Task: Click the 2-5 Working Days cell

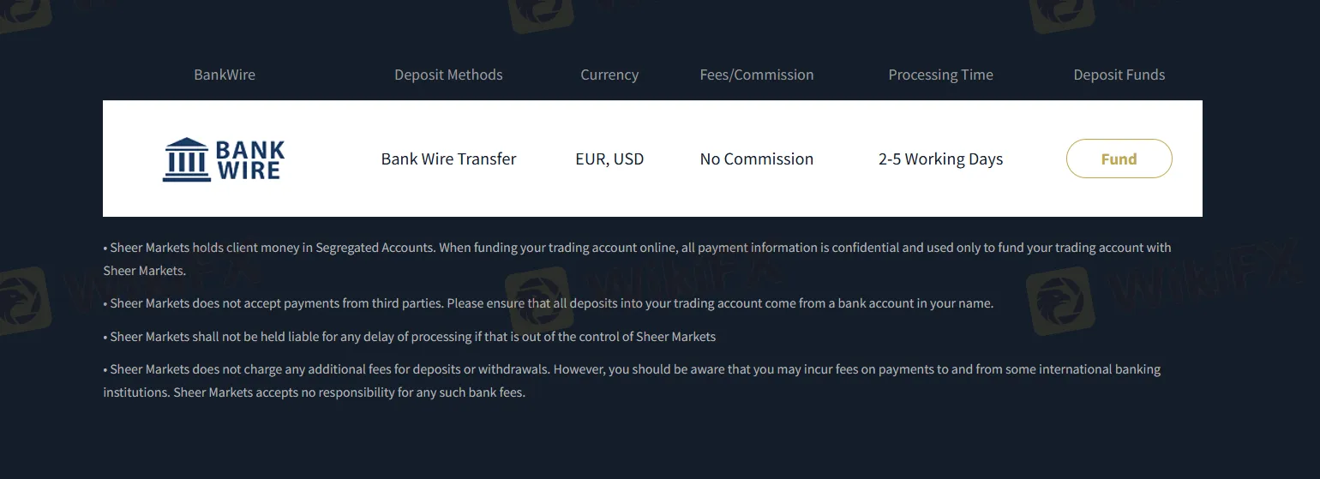Action: click(940, 159)
